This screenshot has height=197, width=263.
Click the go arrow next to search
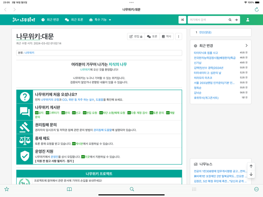pos(236,20)
